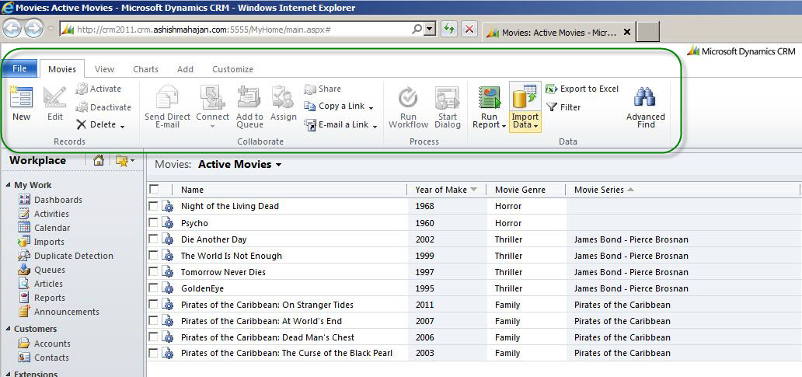The height and width of the screenshot is (377, 802).
Task: Tick the select-all checkbox in header
Action: [153, 189]
